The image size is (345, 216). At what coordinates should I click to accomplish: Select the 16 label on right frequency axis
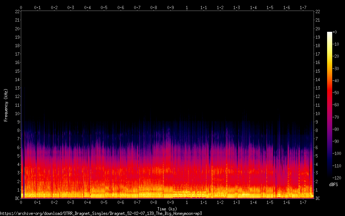click(x=318, y=62)
